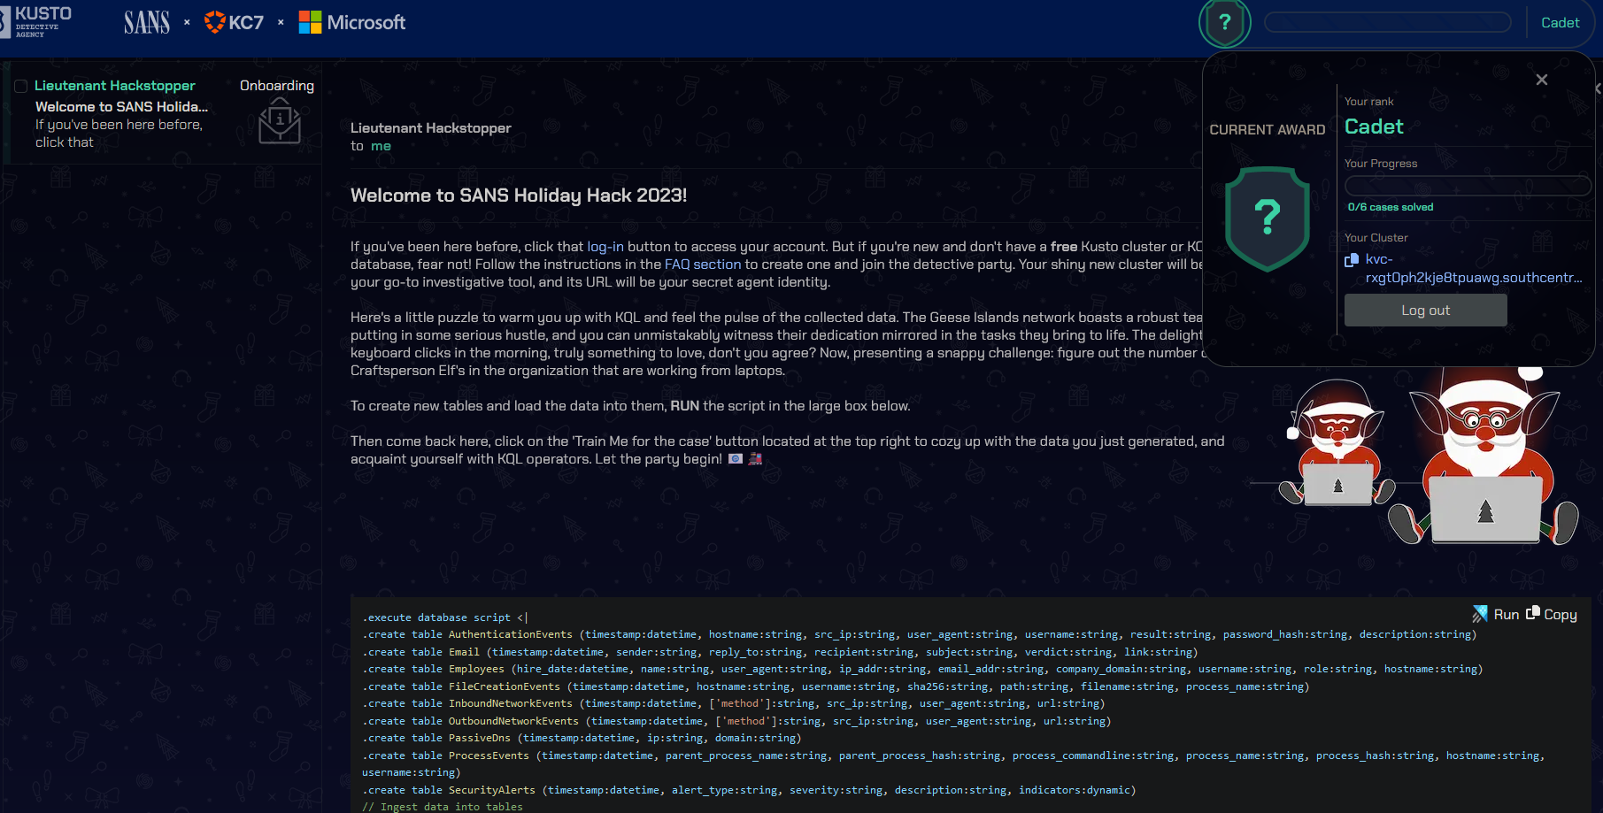The width and height of the screenshot is (1603, 813).
Task: Click the '0/6 cases solved' text
Action: pos(1391,207)
